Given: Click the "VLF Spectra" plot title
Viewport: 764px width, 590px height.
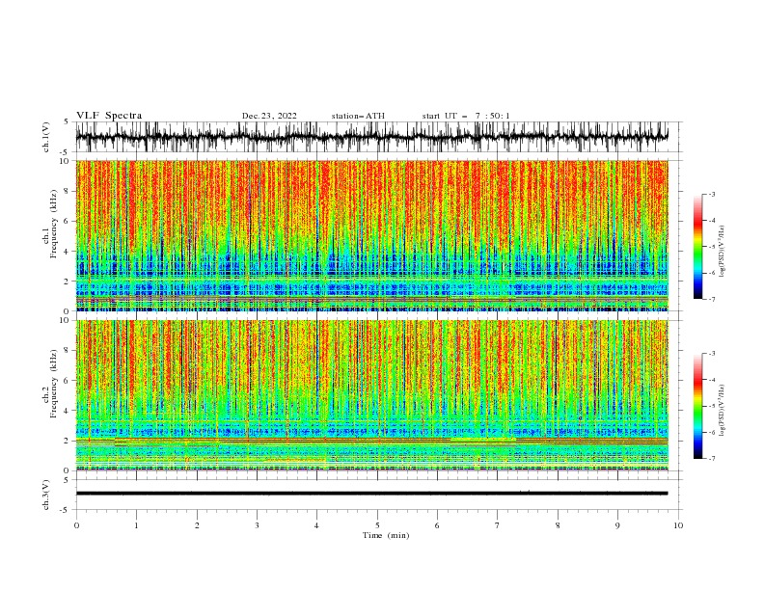Looking at the screenshot, I should pos(109,116).
